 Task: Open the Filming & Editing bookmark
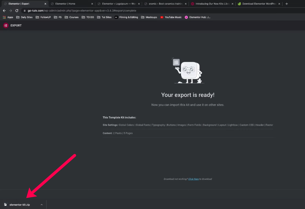coord(126,17)
